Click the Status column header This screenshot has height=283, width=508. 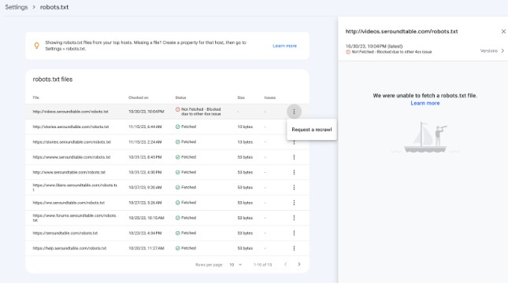point(181,97)
